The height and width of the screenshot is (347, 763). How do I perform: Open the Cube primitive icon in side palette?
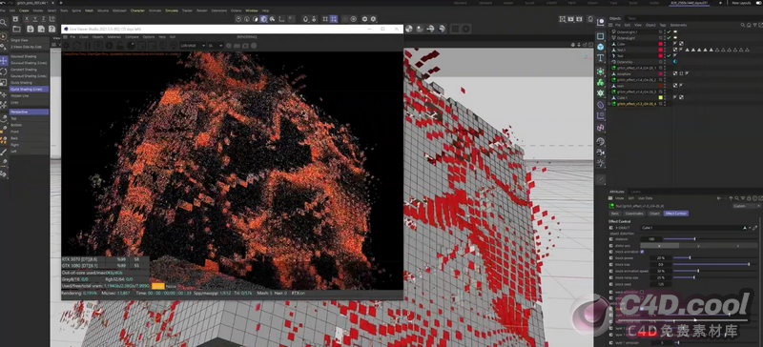point(601,48)
